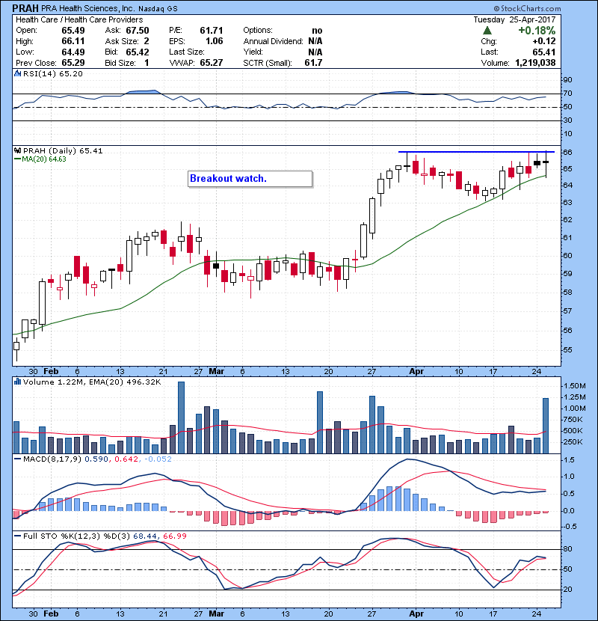Image resolution: width=598 pixels, height=621 pixels.
Task: Select stochastic %D value 66.99
Action: click(x=174, y=536)
